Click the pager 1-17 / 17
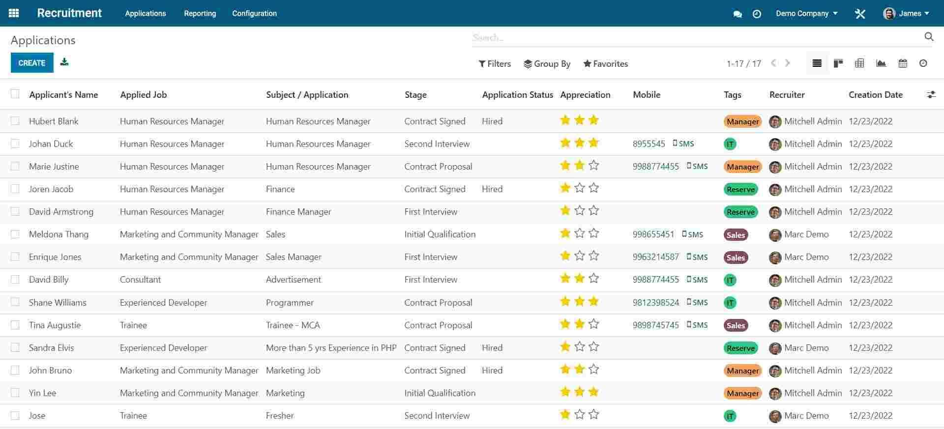This screenshot has height=429, width=944. pos(744,64)
